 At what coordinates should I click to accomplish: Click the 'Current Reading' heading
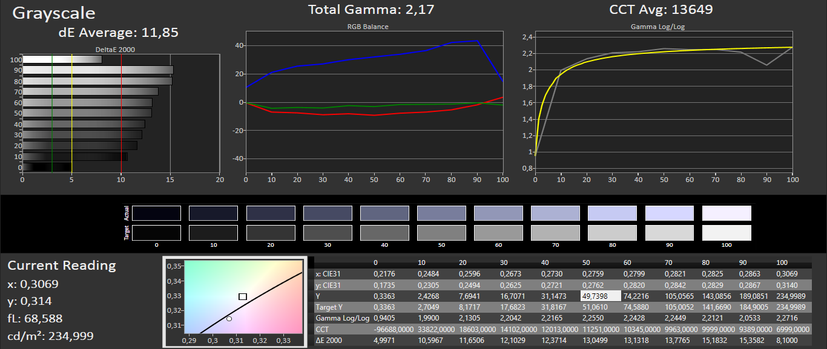click(x=62, y=266)
